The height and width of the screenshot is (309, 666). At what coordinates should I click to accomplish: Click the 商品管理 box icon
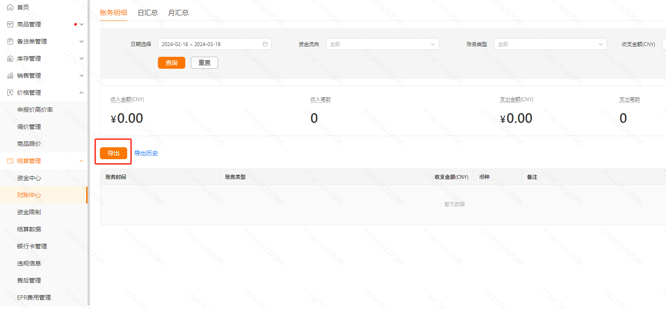[10, 24]
